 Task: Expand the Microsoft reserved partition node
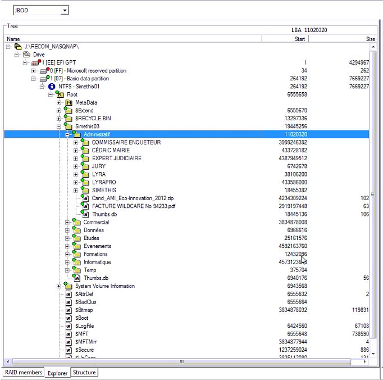(x=34, y=71)
